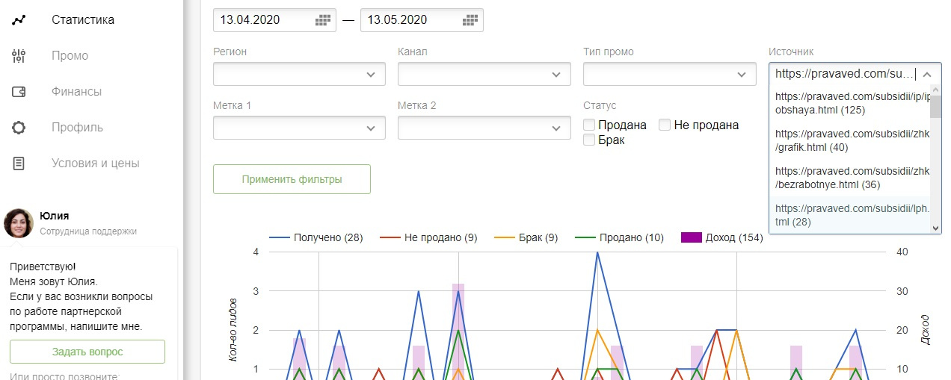951x380 pixels.
Task: Open the Тип промо dropdown
Action: point(669,74)
